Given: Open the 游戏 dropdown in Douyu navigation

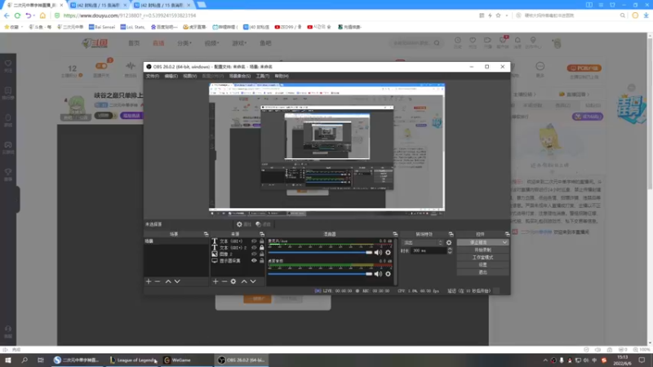Looking at the screenshot, I should tap(239, 43).
